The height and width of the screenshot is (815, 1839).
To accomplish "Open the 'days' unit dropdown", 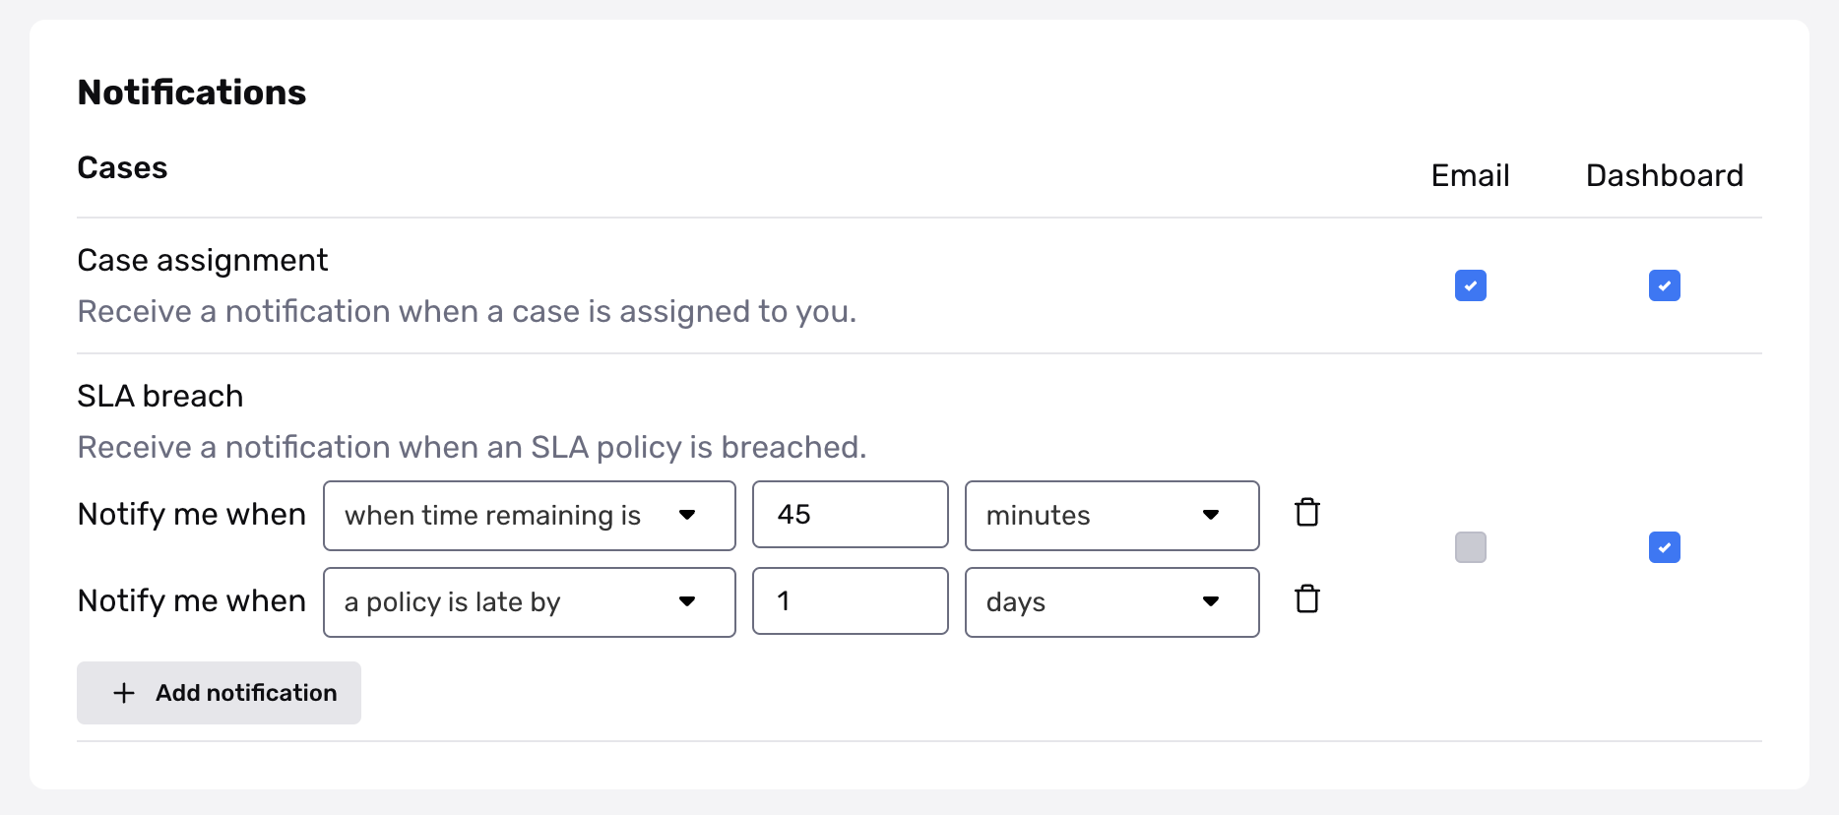I will [1111, 601].
